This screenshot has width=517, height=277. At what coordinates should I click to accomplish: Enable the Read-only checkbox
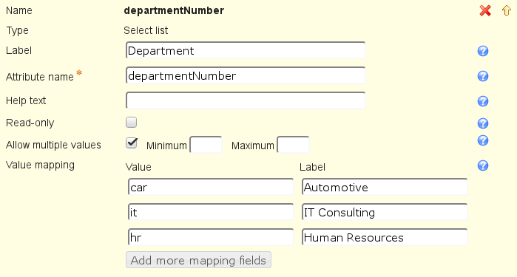[x=131, y=122]
